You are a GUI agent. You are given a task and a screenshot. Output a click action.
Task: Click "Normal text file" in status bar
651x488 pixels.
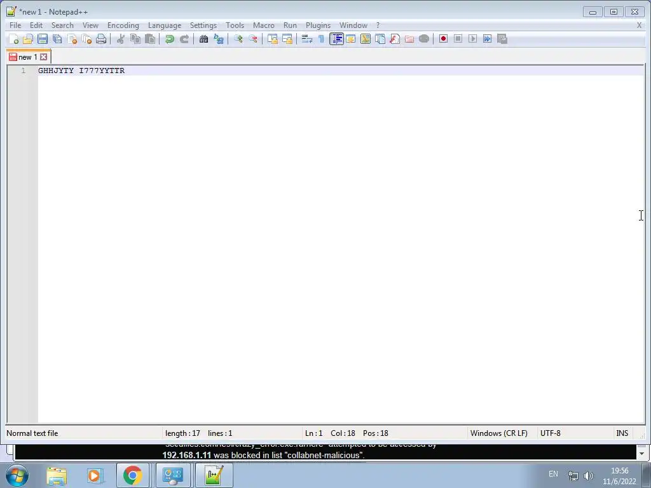click(32, 433)
